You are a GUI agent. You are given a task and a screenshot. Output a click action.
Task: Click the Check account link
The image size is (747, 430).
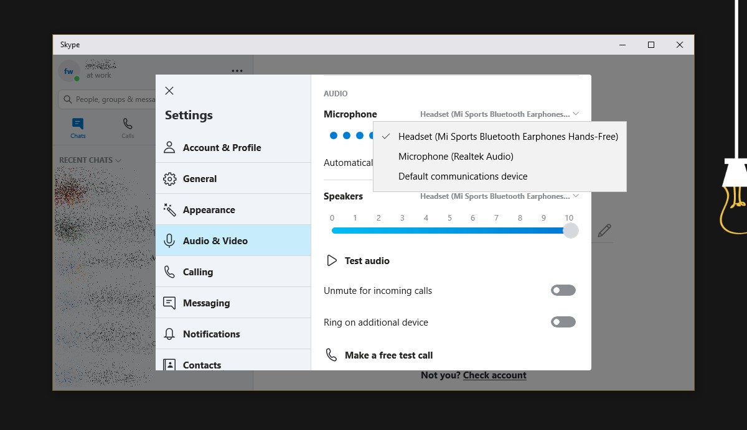(x=494, y=375)
